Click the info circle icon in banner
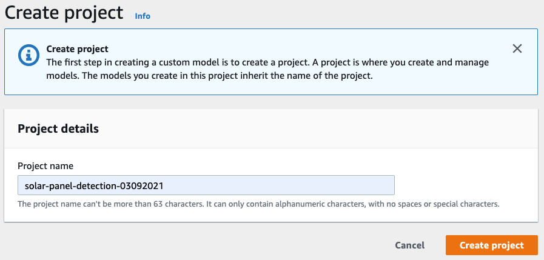The image size is (544, 260). tap(27, 55)
